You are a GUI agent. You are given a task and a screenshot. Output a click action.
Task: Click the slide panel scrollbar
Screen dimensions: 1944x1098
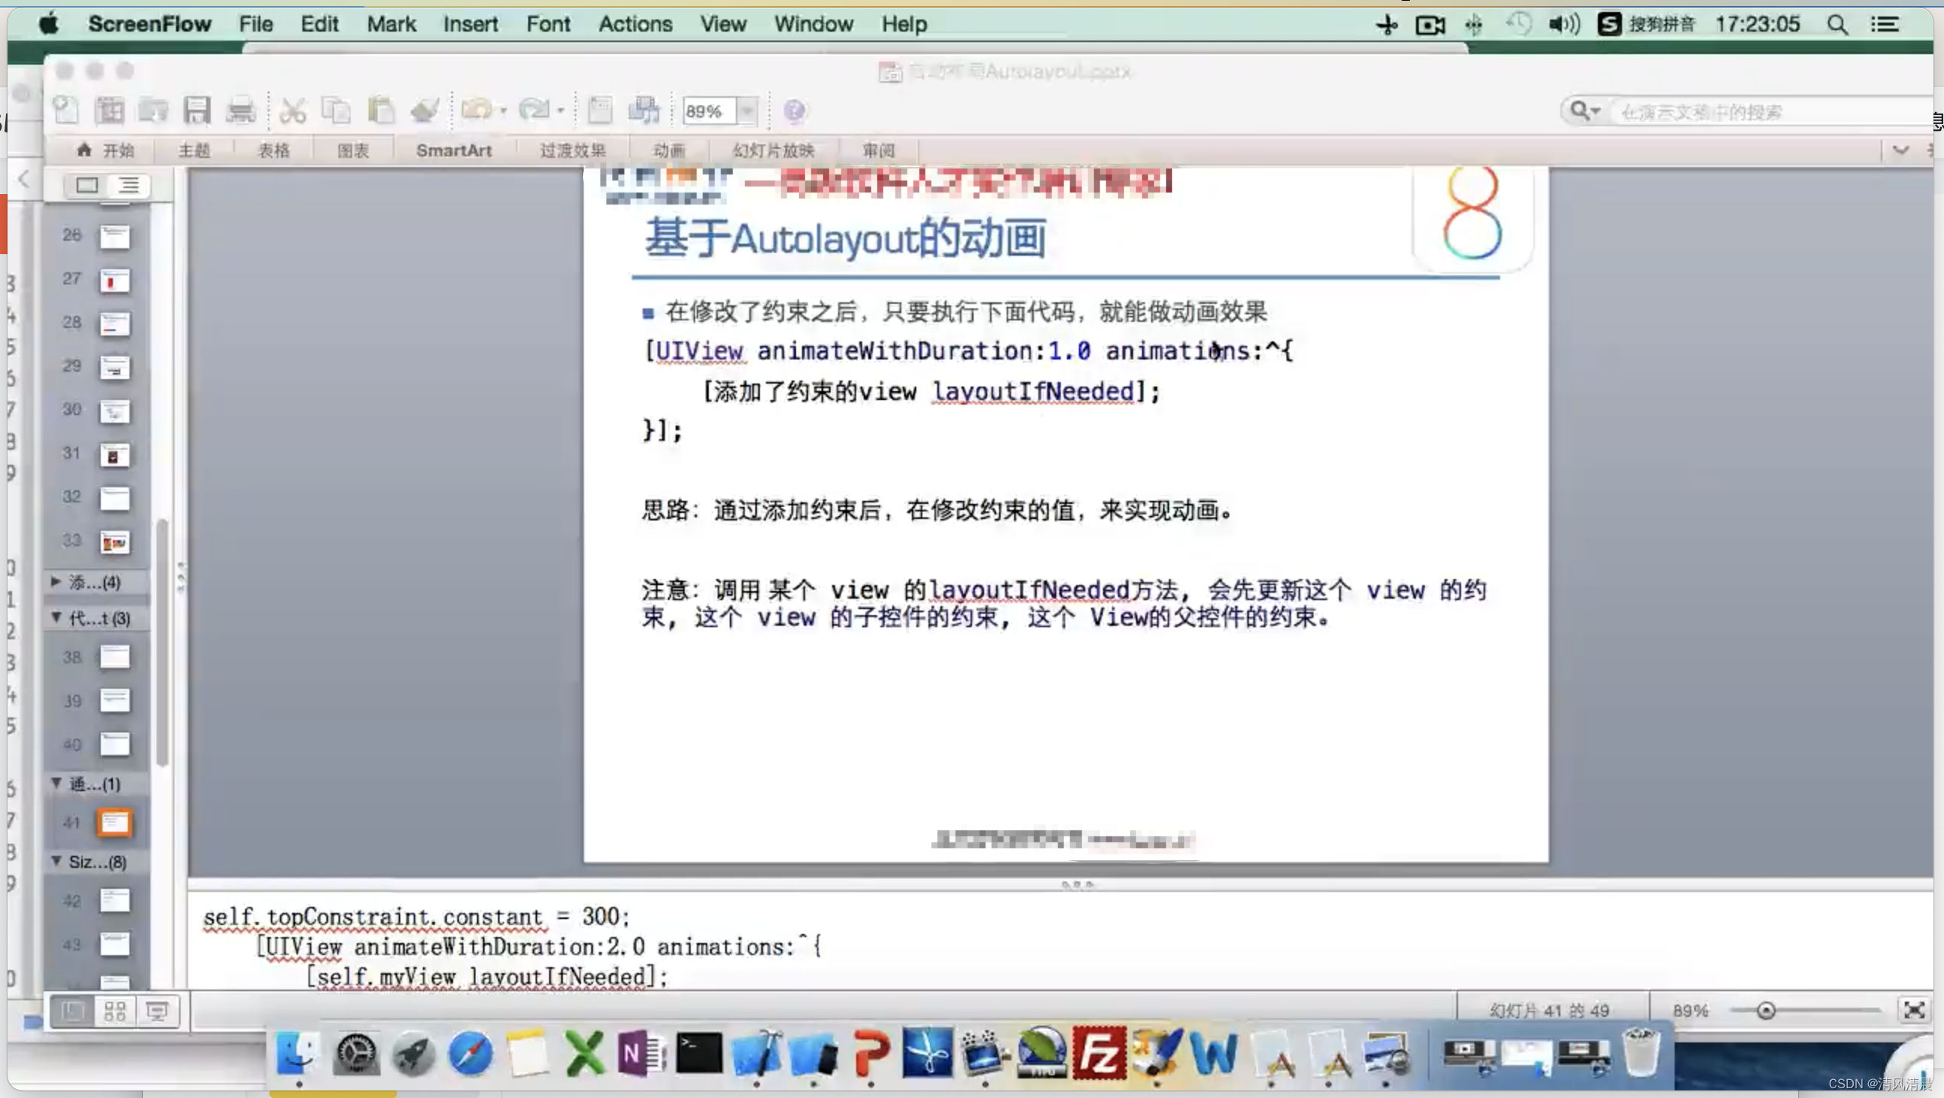[163, 642]
